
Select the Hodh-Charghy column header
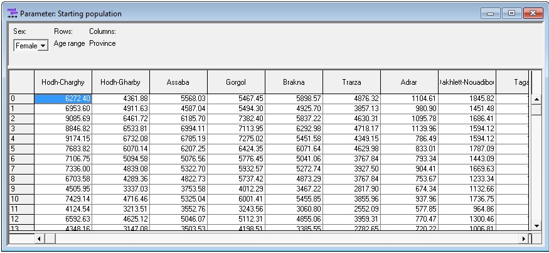tap(63, 82)
